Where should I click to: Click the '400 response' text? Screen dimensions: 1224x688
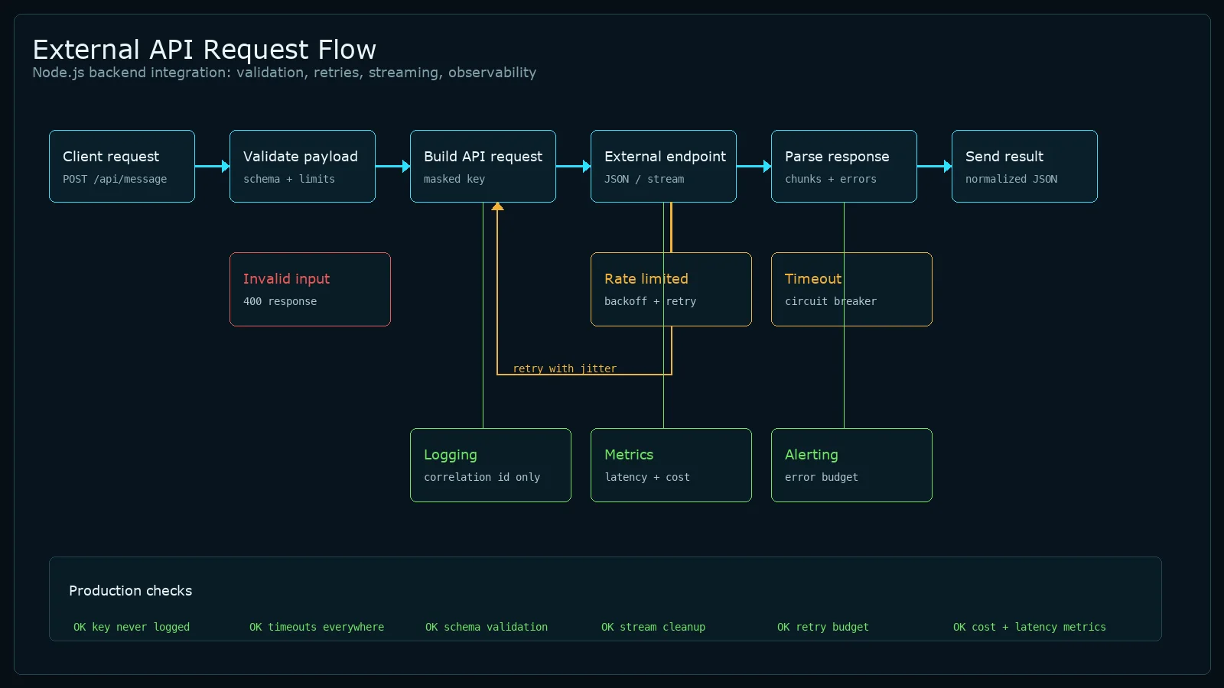coord(280,301)
